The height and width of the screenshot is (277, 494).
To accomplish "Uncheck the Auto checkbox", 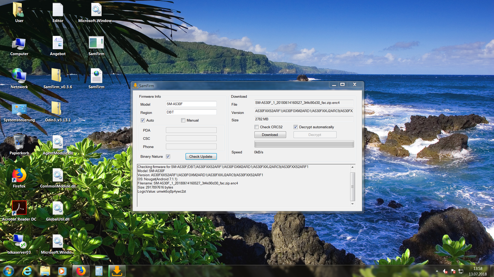I will pos(143,120).
